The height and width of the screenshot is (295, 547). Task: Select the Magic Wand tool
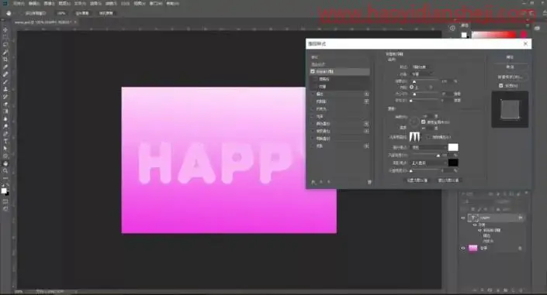click(x=5, y=52)
